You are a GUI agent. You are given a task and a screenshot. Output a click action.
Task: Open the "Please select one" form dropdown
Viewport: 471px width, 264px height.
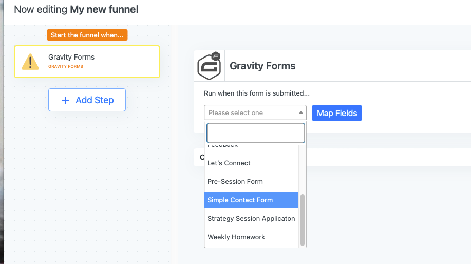pyautogui.click(x=255, y=112)
